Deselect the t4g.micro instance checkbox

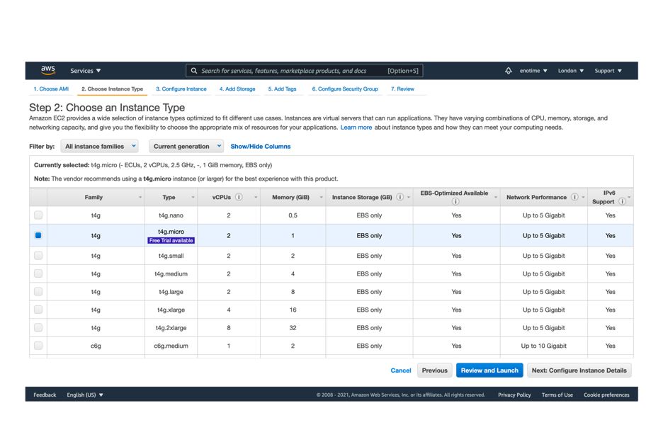pos(38,235)
